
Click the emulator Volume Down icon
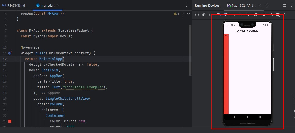tap(210, 15)
